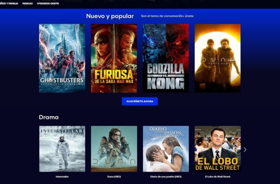Select the Duna thumbnail in Drama row
The width and height of the screenshot is (280, 184).
click(x=114, y=149)
